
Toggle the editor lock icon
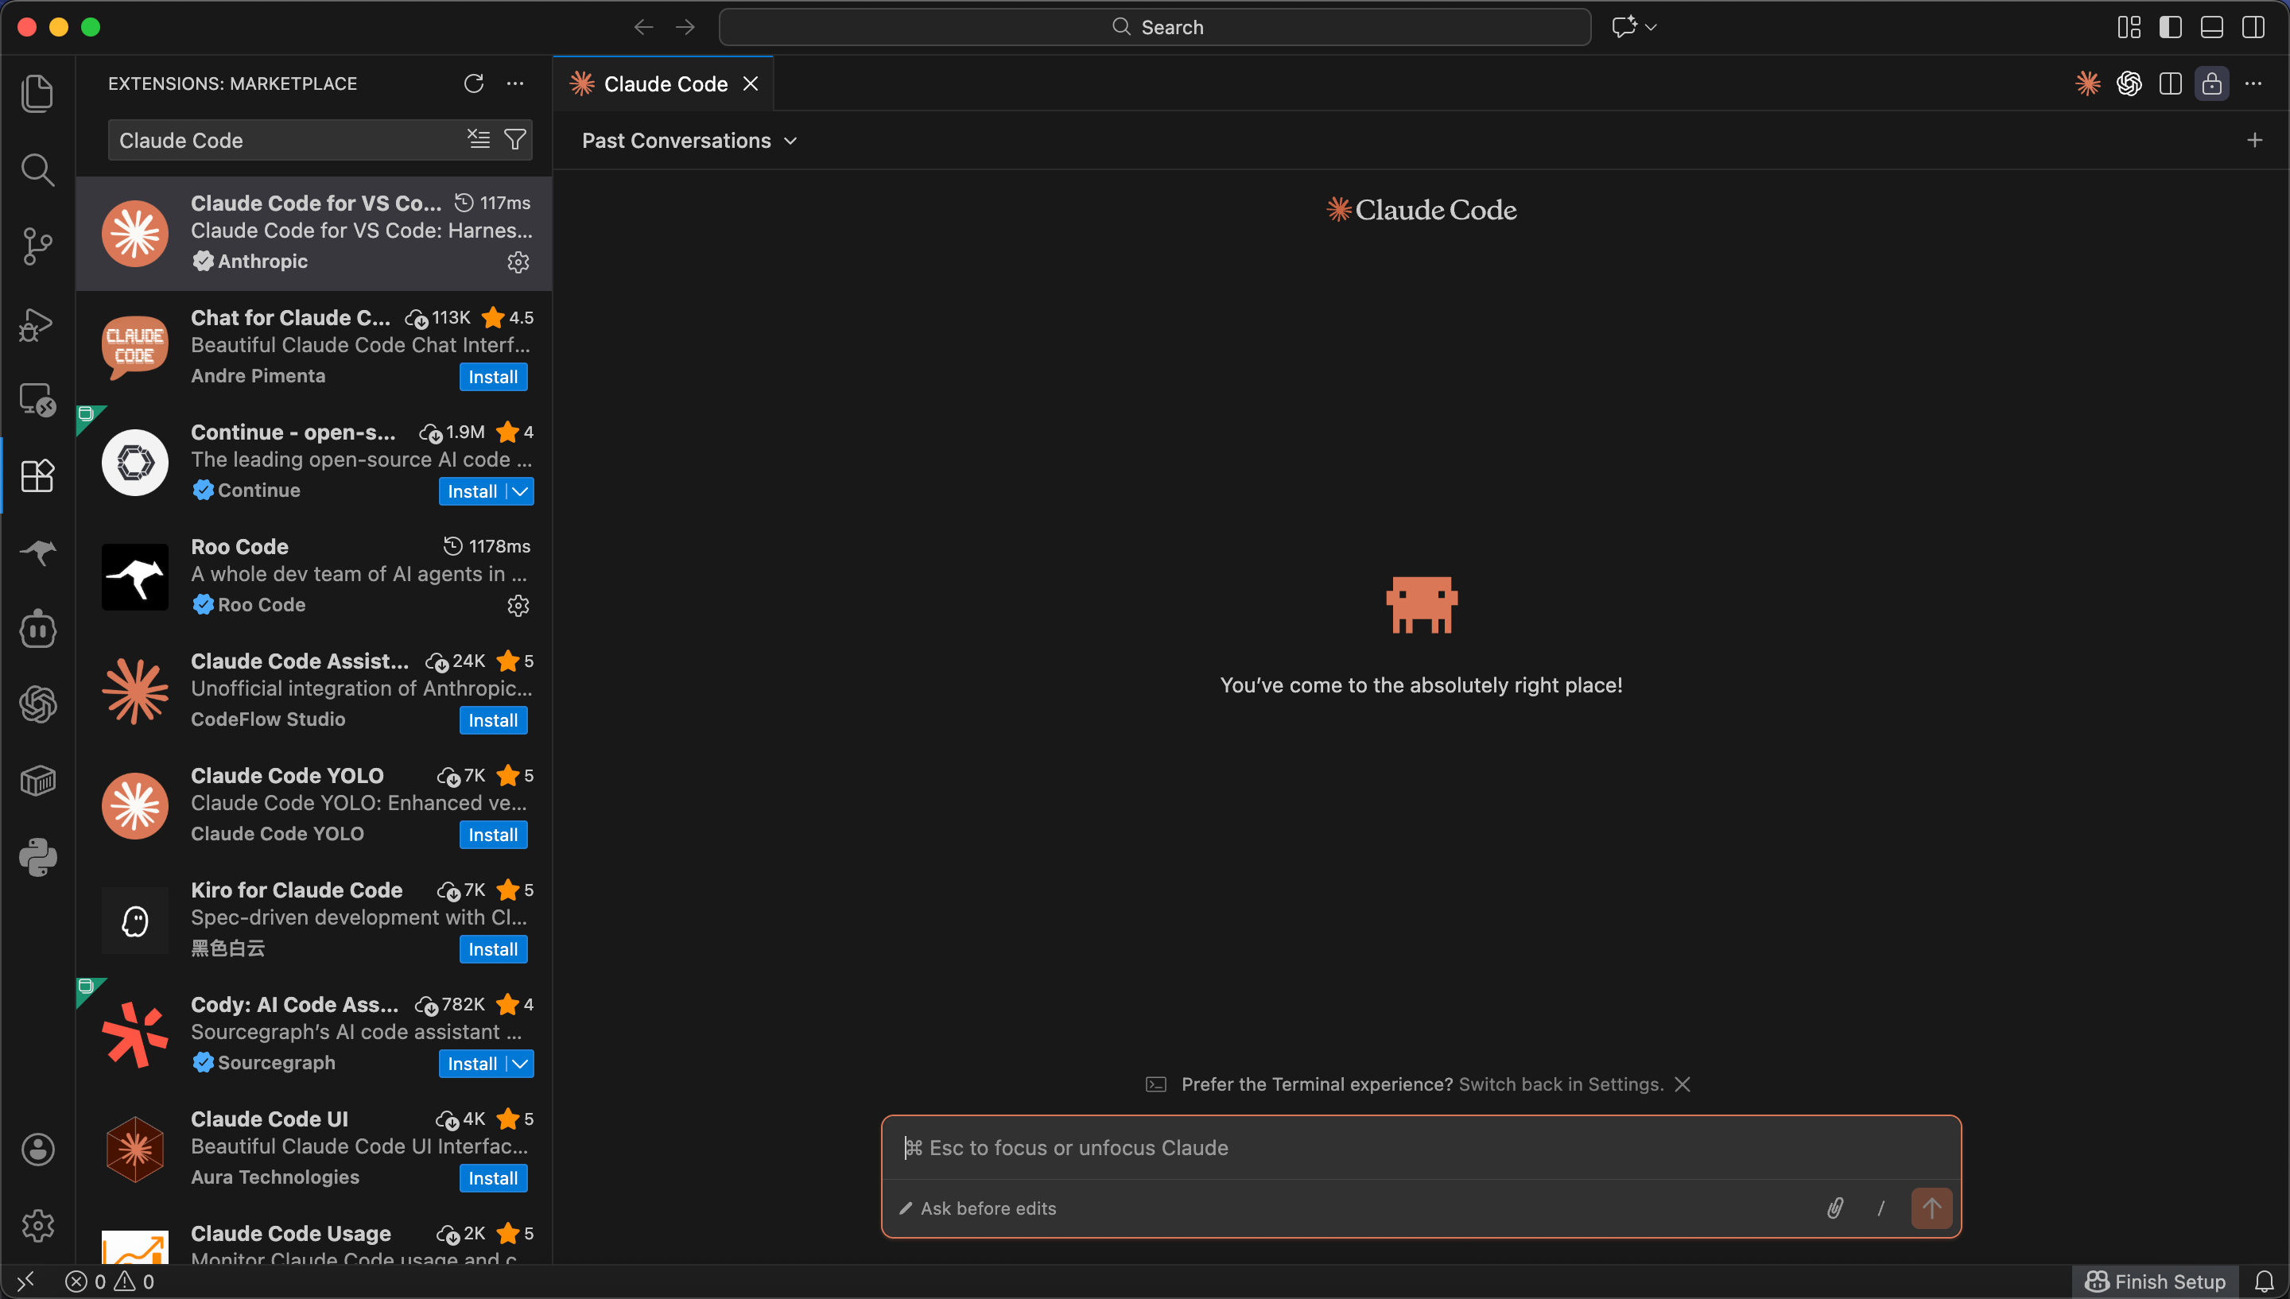pos(2211,83)
